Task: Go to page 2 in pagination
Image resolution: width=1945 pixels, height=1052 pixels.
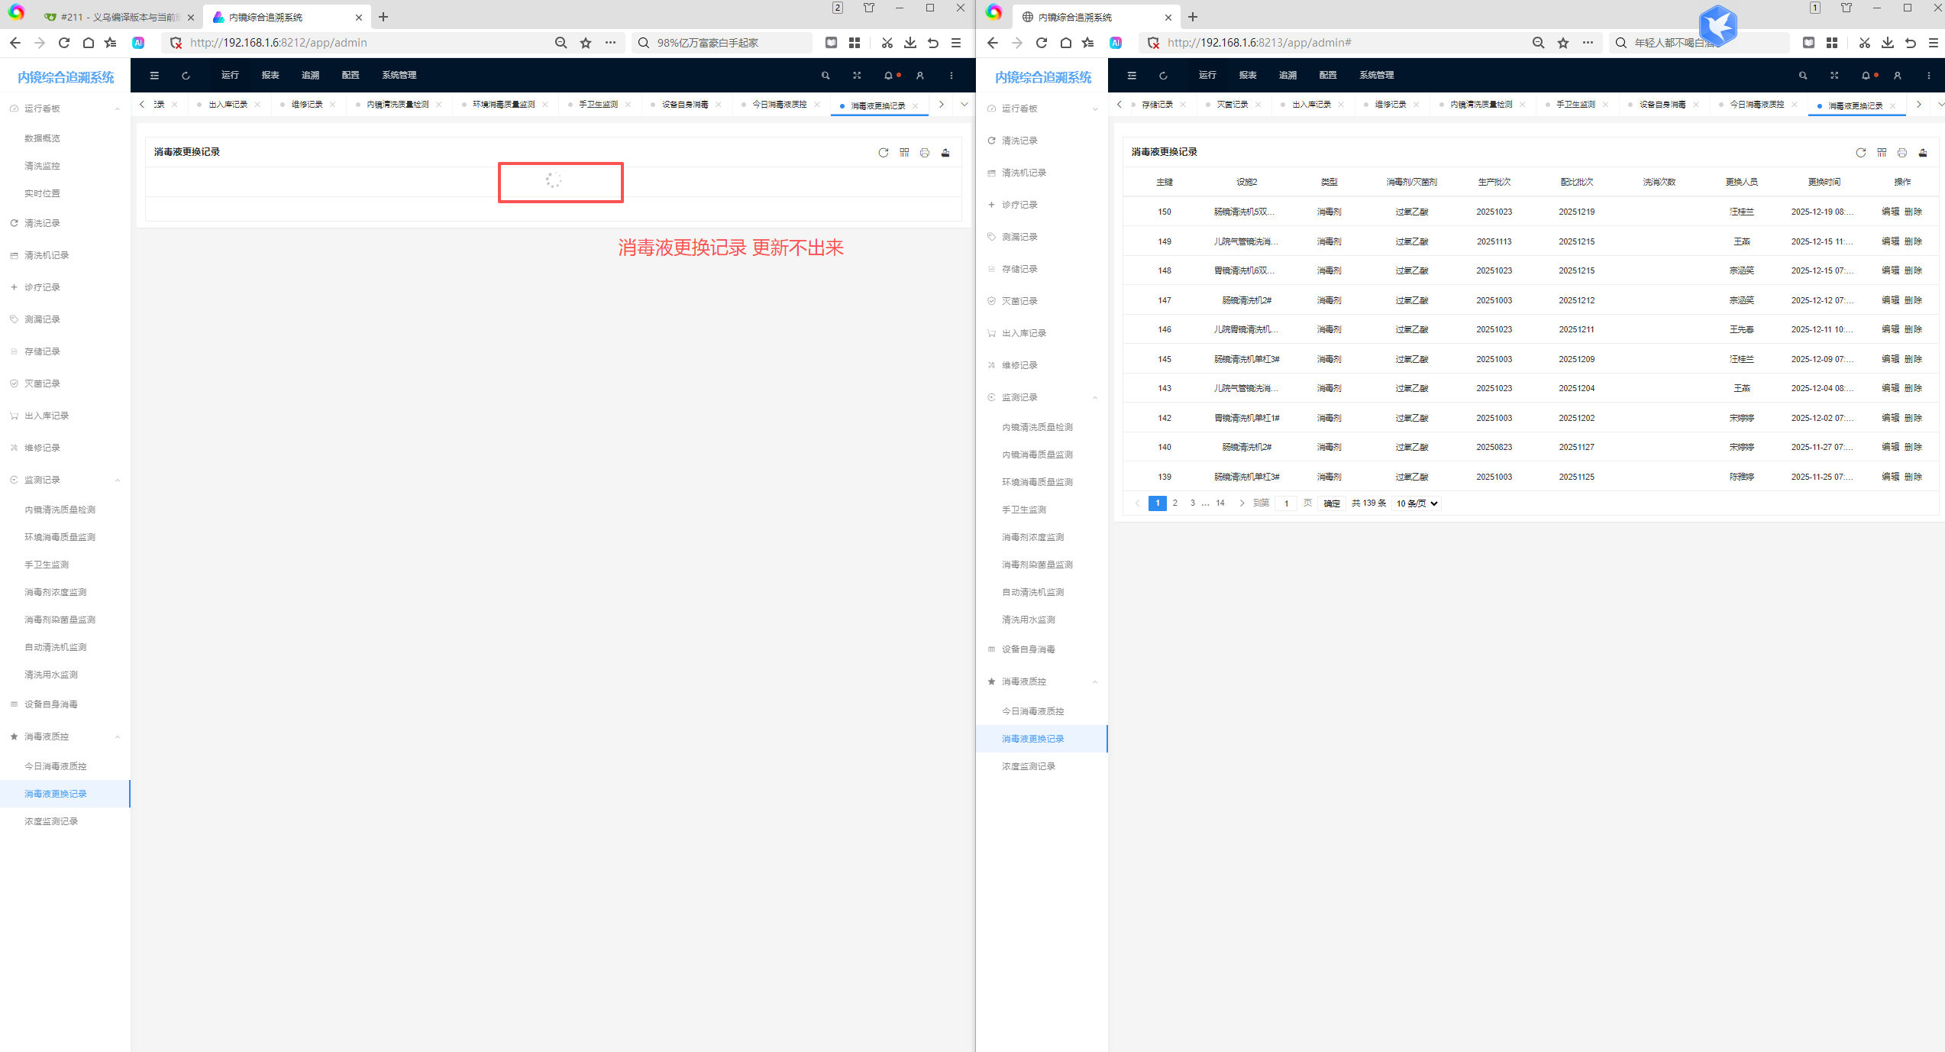Action: (1175, 503)
